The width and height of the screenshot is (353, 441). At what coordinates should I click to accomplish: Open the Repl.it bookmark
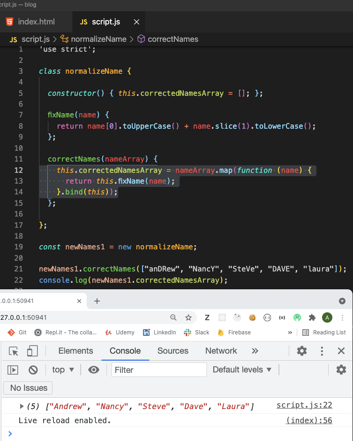tap(66, 333)
